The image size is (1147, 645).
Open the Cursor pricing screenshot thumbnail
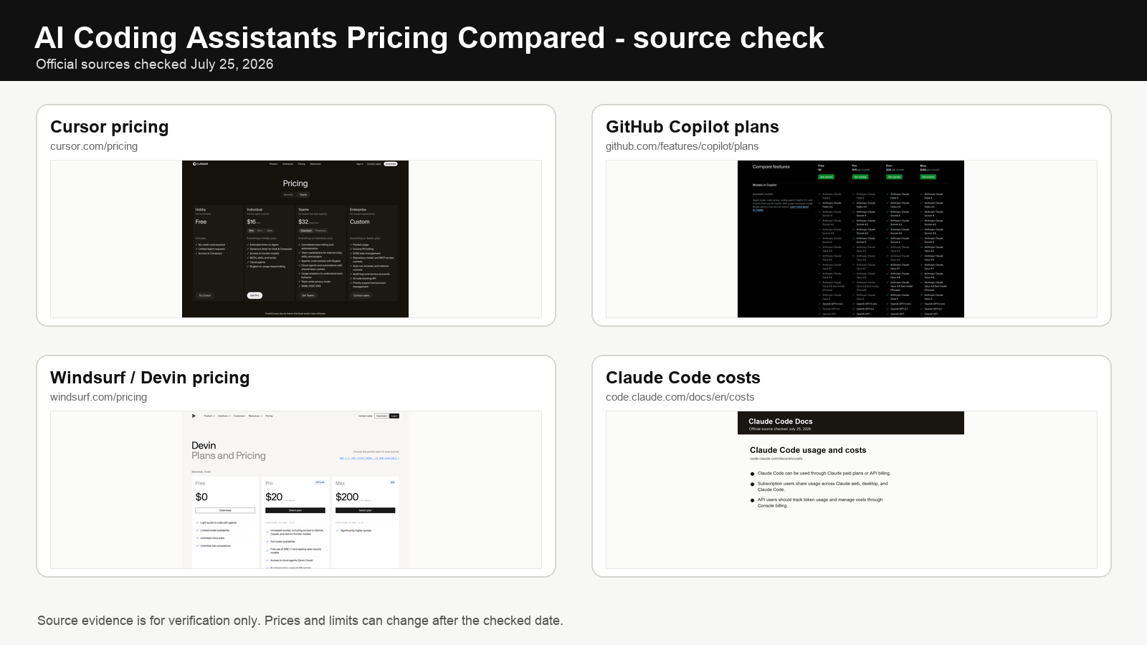[295, 239]
